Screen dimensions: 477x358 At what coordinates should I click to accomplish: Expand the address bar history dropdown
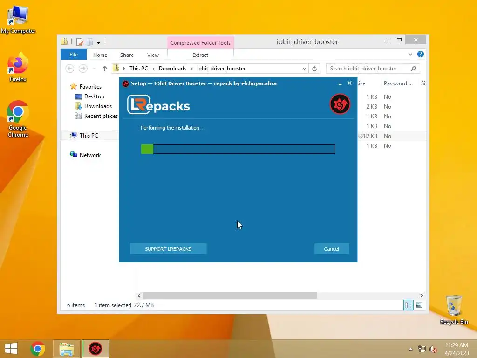(304, 69)
